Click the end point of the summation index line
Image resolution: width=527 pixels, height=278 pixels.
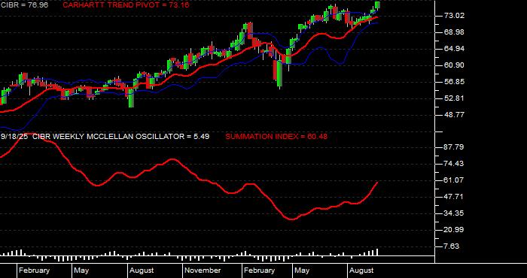[x=377, y=182]
